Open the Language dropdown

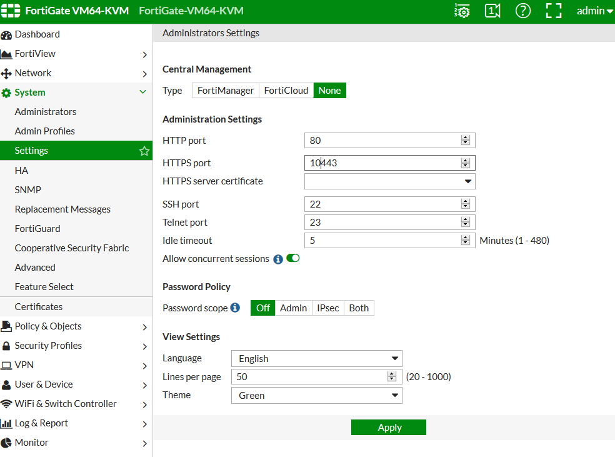[x=316, y=358]
